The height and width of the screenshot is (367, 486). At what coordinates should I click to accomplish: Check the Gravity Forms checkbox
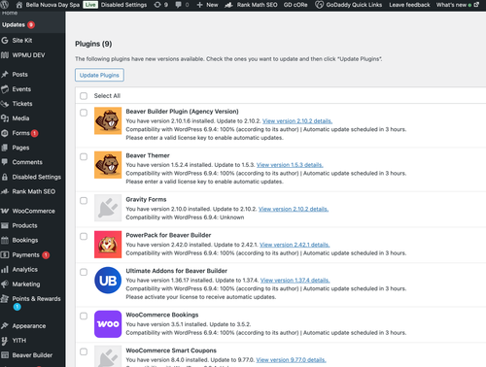(x=84, y=201)
